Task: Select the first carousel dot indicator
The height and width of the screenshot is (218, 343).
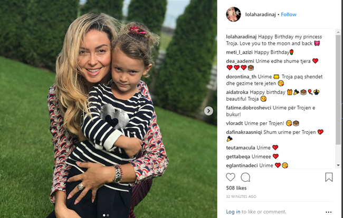Action: pyautogui.click(x=104, y=215)
